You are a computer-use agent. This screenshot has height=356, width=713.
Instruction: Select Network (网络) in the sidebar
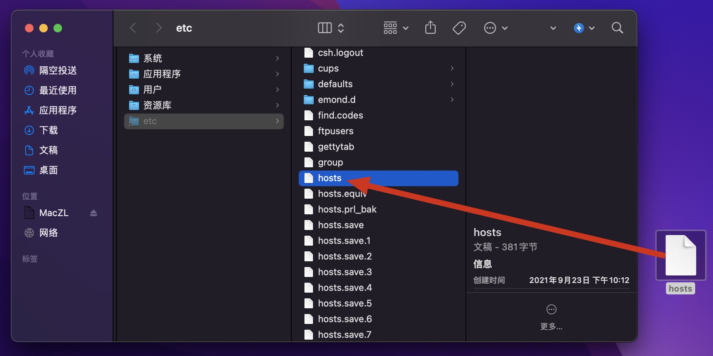pyautogui.click(x=48, y=233)
